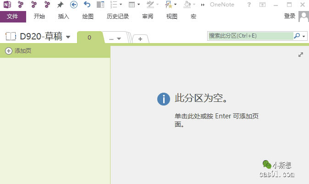Image resolution: width=309 pixels, height=184 pixels.
Task: Click the text highlight color icon
Action: coord(150,4)
